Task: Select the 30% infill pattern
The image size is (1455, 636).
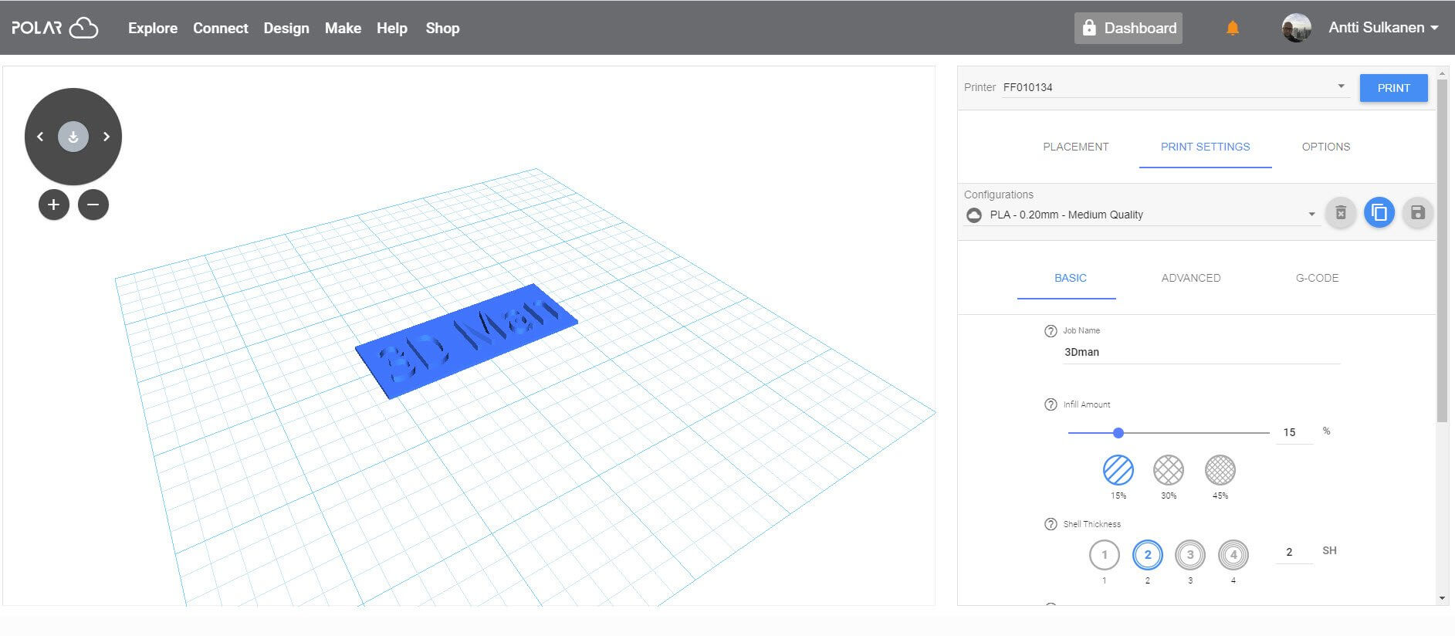Action: pos(1168,469)
